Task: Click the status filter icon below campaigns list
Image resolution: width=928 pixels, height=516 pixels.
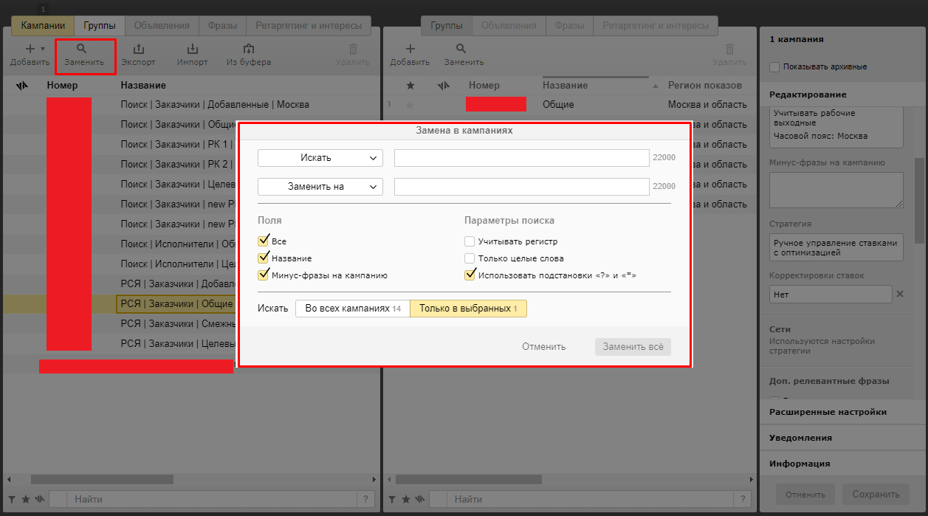Action: click(x=39, y=500)
